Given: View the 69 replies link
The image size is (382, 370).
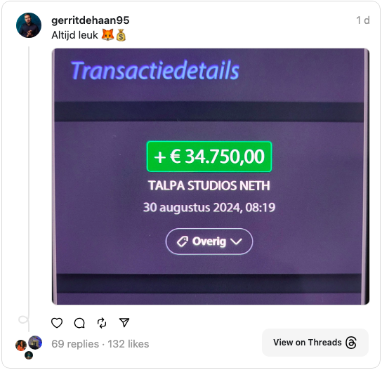Looking at the screenshot, I should pyautogui.click(x=75, y=344).
